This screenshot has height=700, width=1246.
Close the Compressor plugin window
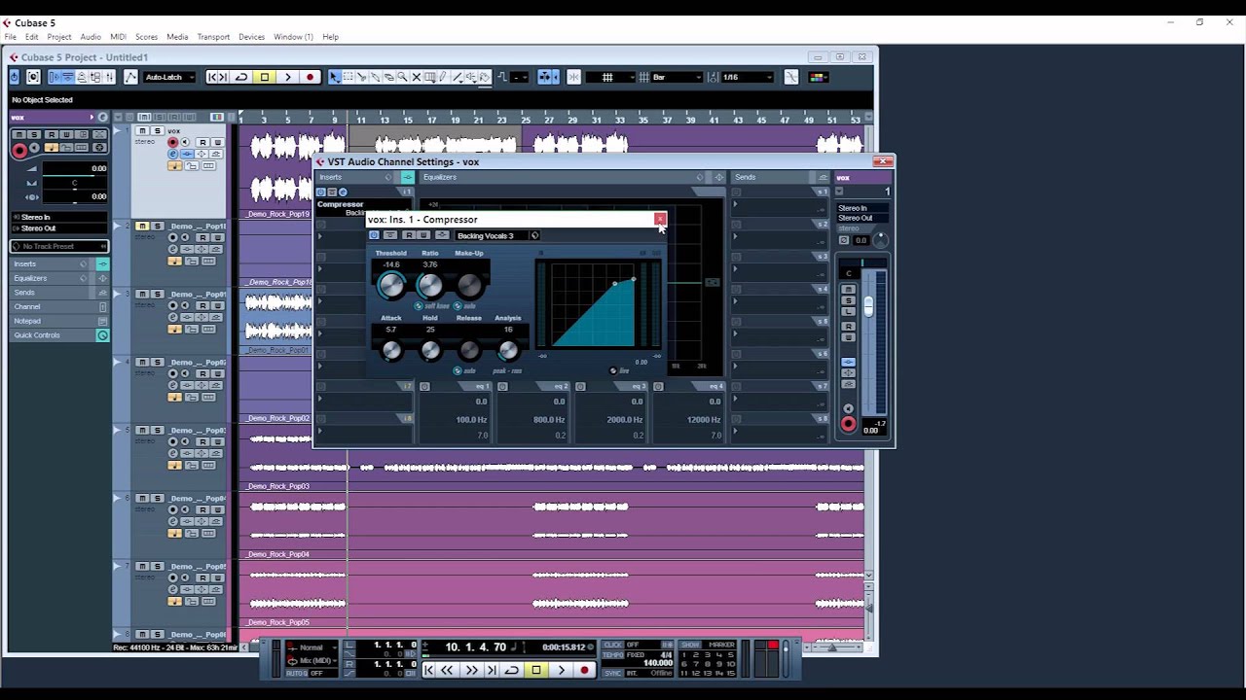pos(659,219)
